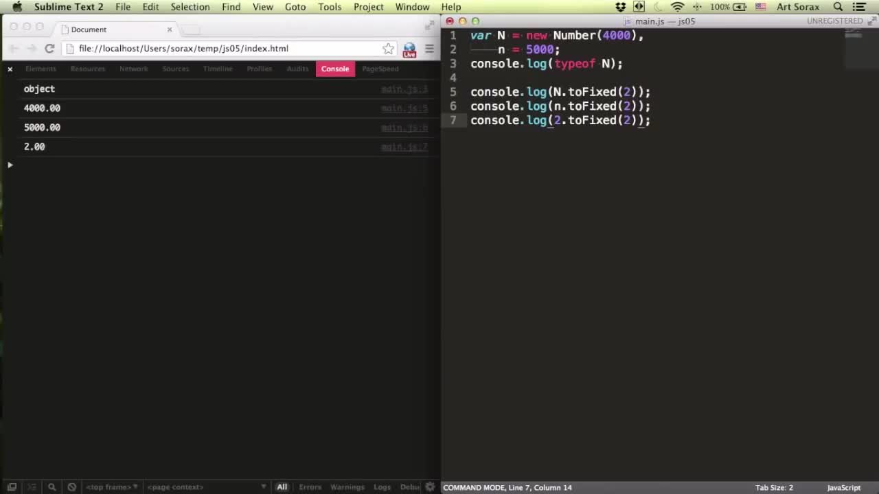Open main.js:7 source link for 2.00
Viewport: 879px width, 494px height.
(404, 147)
